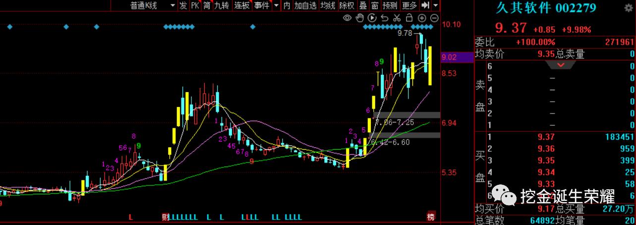
Task: Click the 简 toolbar button
Action: point(206,5)
